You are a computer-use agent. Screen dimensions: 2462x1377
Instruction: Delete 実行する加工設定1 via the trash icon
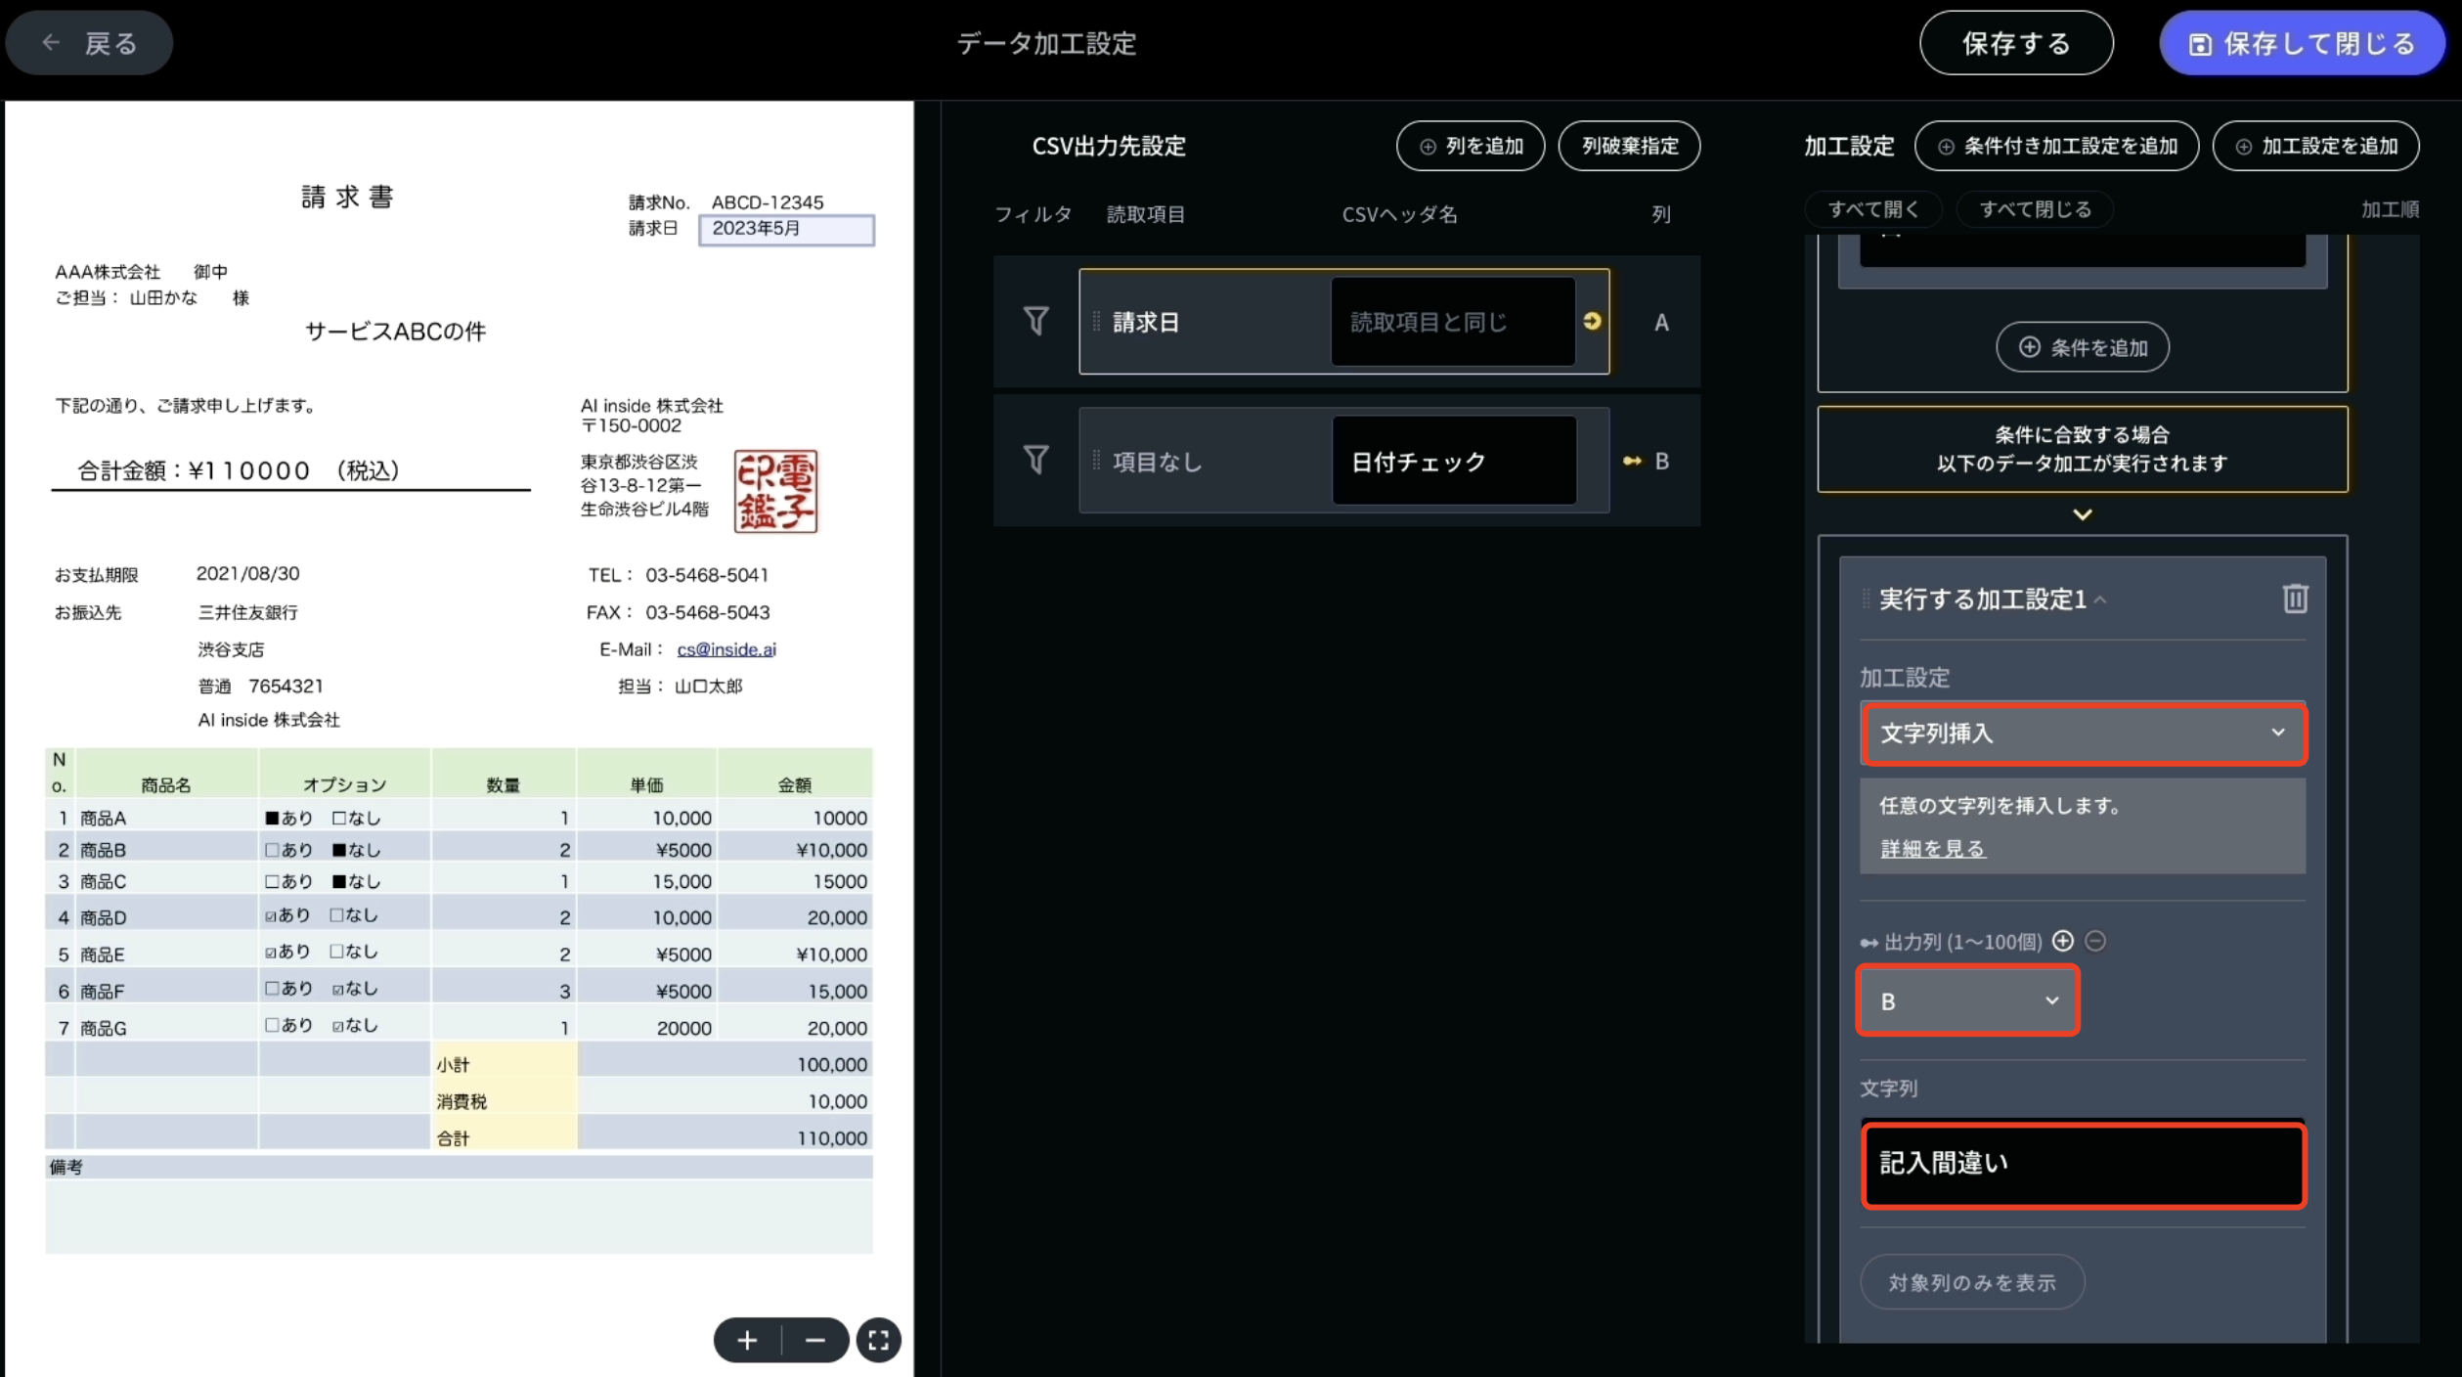(2295, 599)
